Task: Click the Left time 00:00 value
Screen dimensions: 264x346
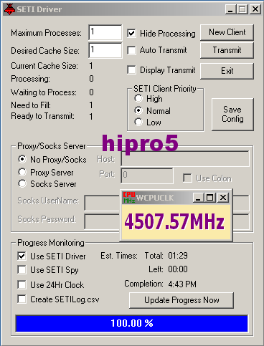Action: point(178,269)
